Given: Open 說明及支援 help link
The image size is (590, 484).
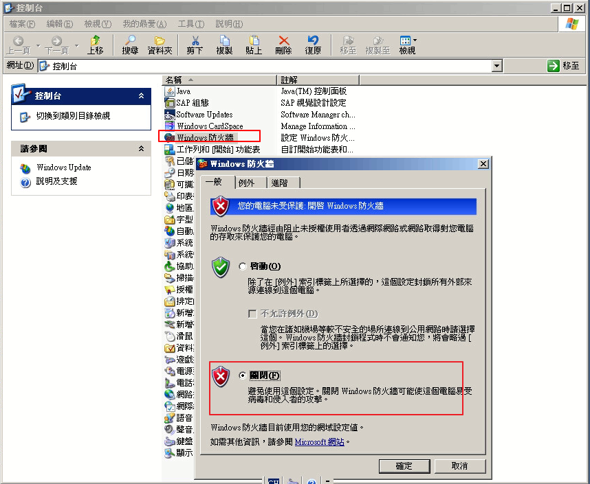Looking at the screenshot, I should click(x=56, y=181).
